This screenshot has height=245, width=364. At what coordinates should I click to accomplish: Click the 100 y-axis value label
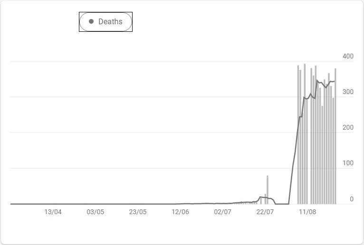[x=348, y=163]
